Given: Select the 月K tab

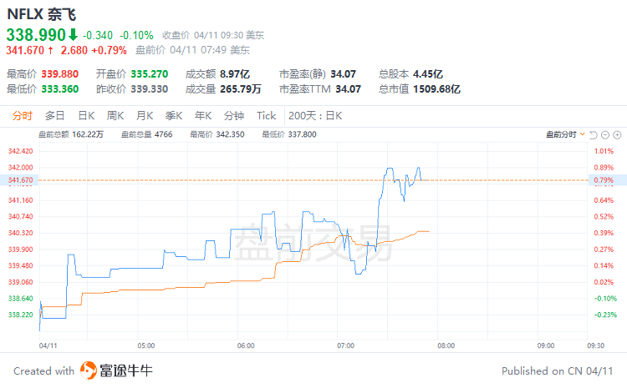Looking at the screenshot, I should (145, 116).
